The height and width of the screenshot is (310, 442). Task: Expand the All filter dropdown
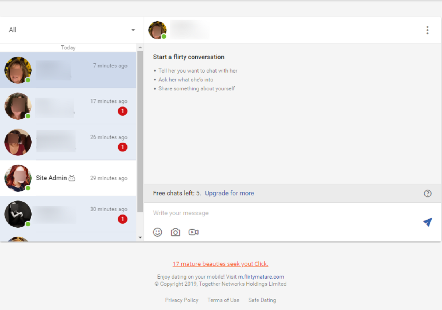(x=133, y=30)
